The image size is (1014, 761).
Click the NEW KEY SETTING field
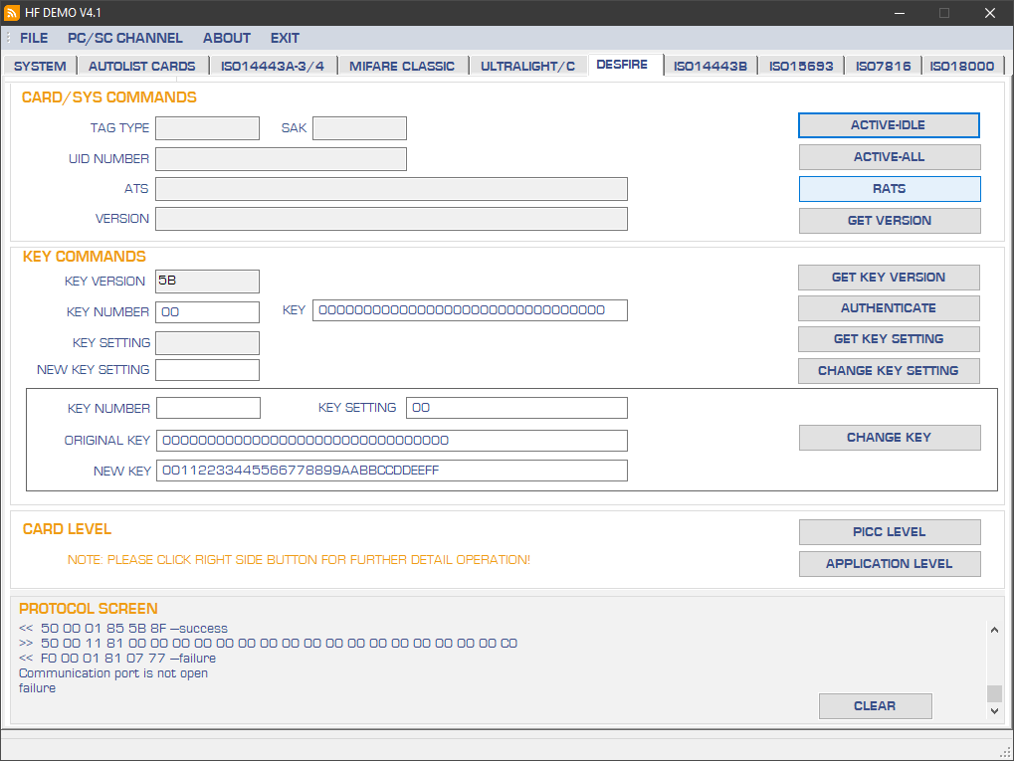click(207, 370)
